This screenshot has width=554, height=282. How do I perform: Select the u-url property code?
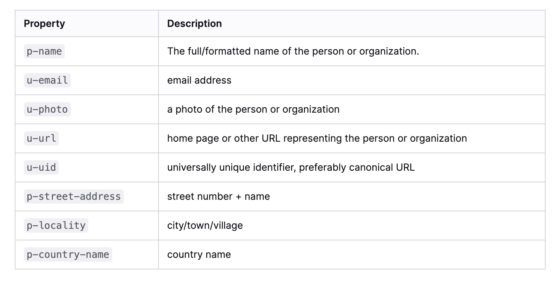tap(41, 138)
